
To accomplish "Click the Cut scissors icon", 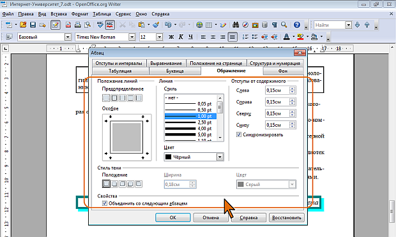I will click(x=123, y=25).
